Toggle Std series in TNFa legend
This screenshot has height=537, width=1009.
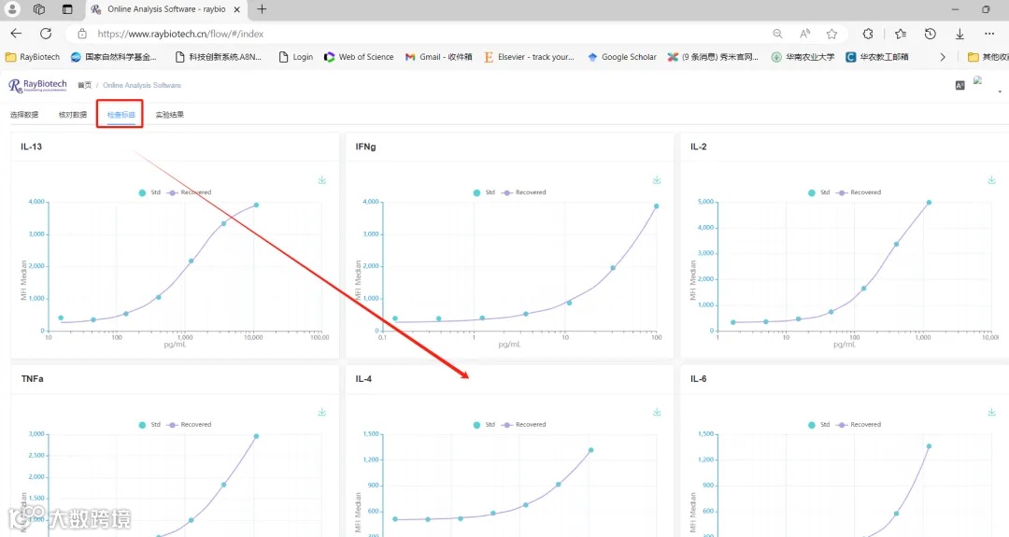pos(149,424)
